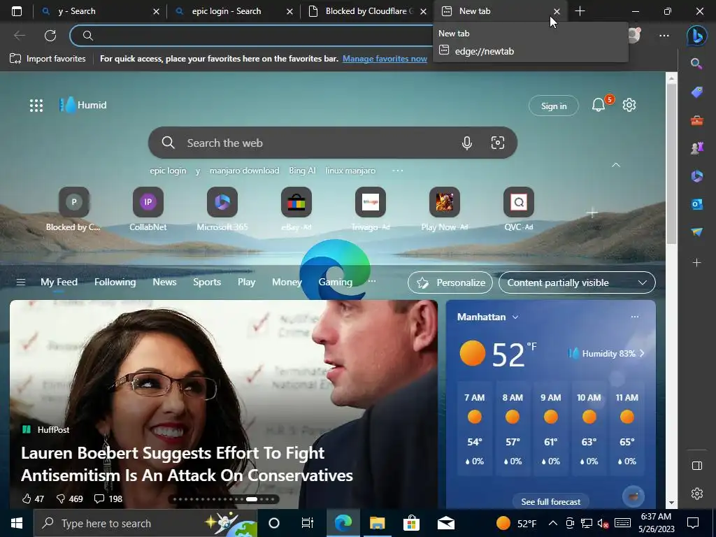Screen dimensions: 716x537
Task: Select the My Feed tab
Action: pos(59,282)
